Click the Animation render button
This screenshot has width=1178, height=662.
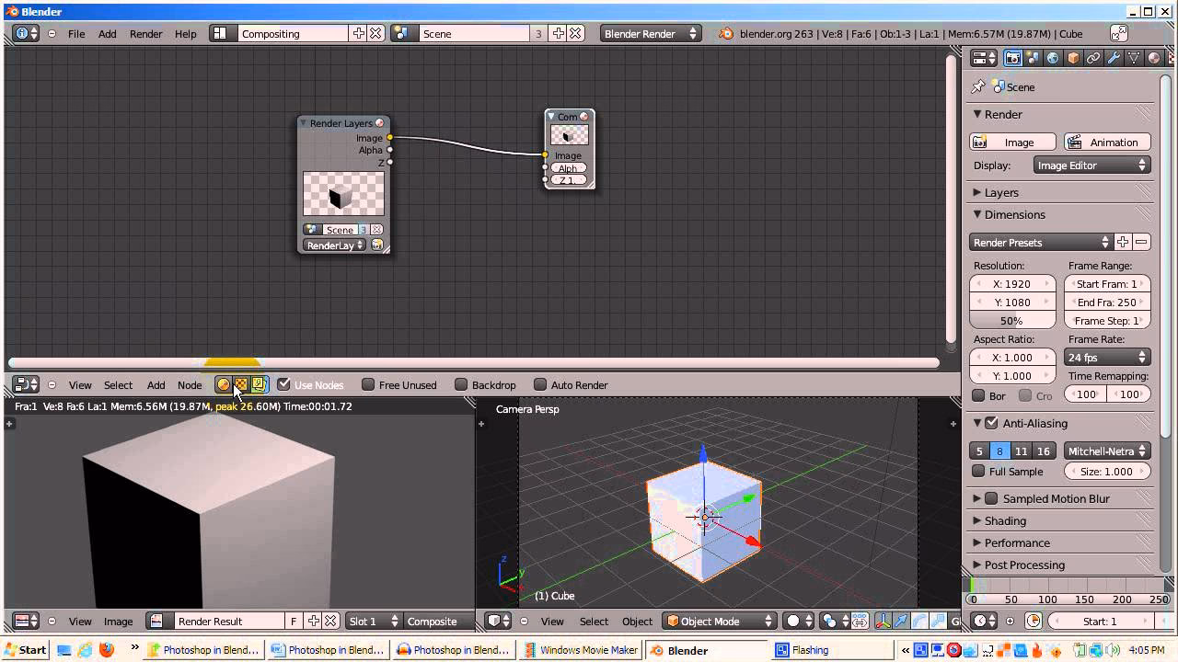[x=1107, y=142]
